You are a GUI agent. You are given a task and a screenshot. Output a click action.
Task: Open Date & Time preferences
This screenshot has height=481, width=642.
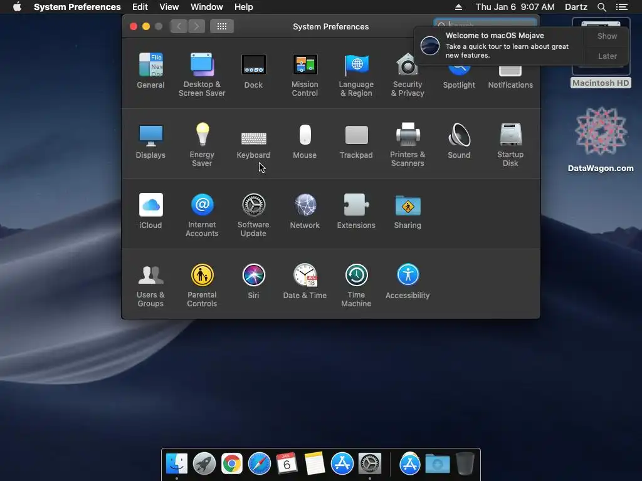[305, 281]
